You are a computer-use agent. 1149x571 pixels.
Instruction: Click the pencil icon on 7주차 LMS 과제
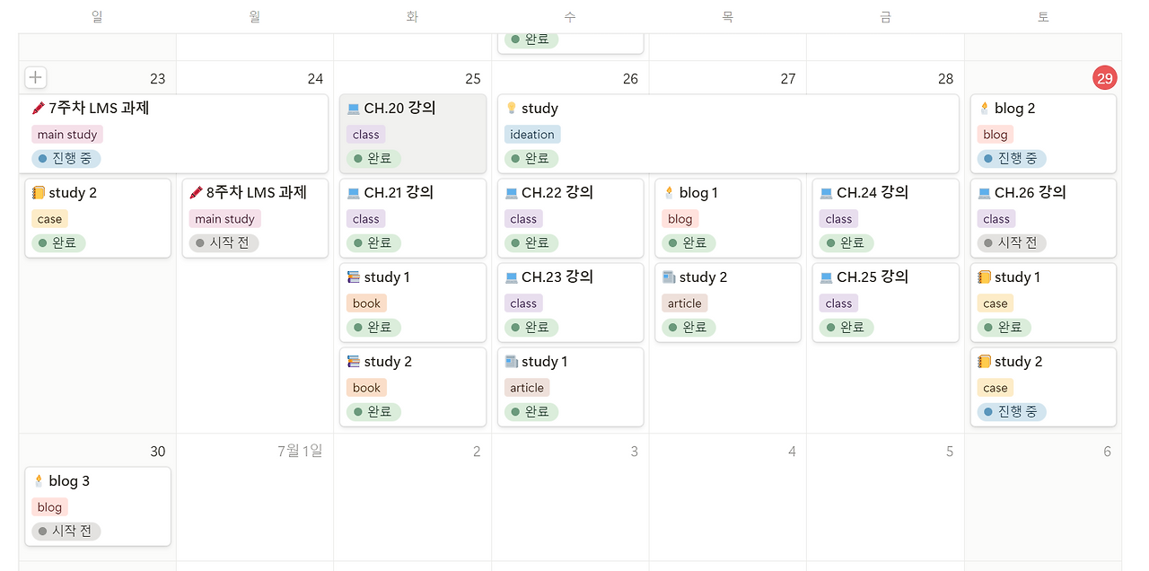[x=37, y=108]
